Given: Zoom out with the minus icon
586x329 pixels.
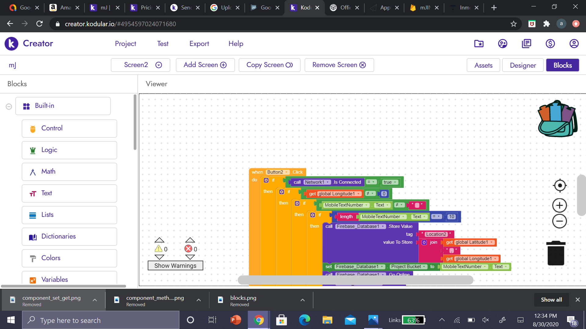Looking at the screenshot, I should click(559, 221).
